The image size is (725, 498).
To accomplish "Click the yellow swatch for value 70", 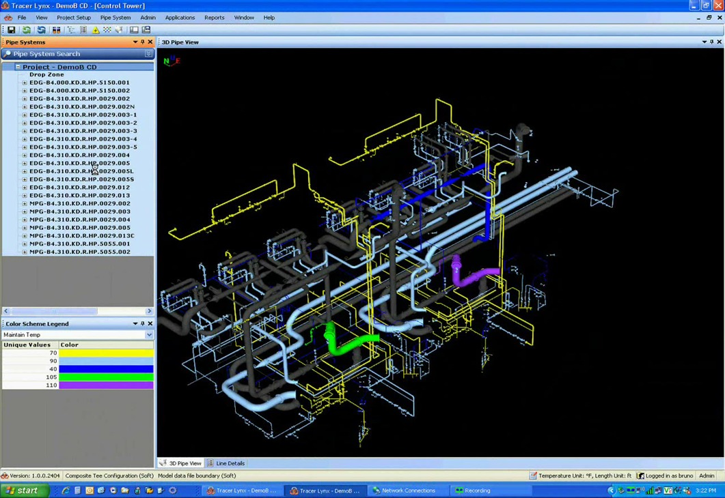I will [107, 353].
